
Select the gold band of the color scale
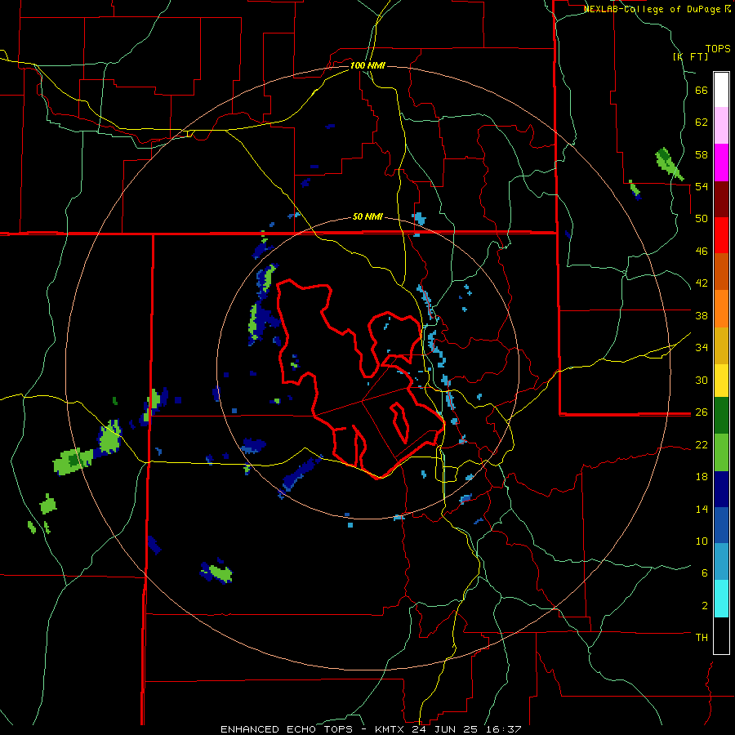click(x=721, y=345)
